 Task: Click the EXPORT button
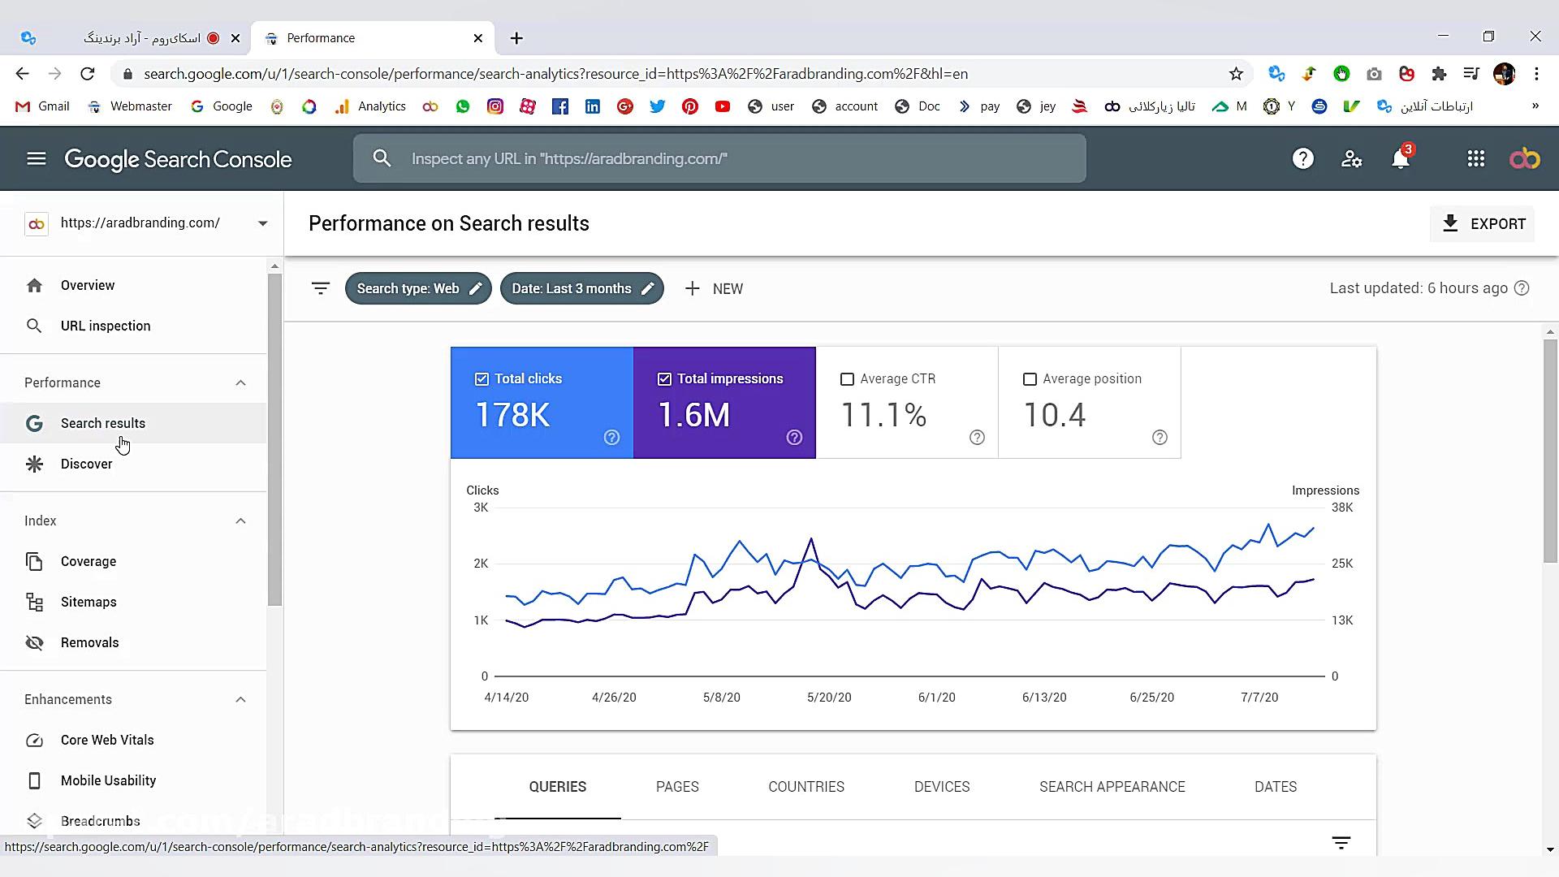click(1482, 224)
